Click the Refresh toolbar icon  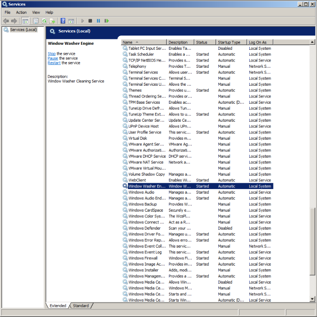point(44,21)
